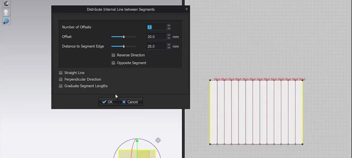Enable the Reverse Direction checkbox

[113, 55]
